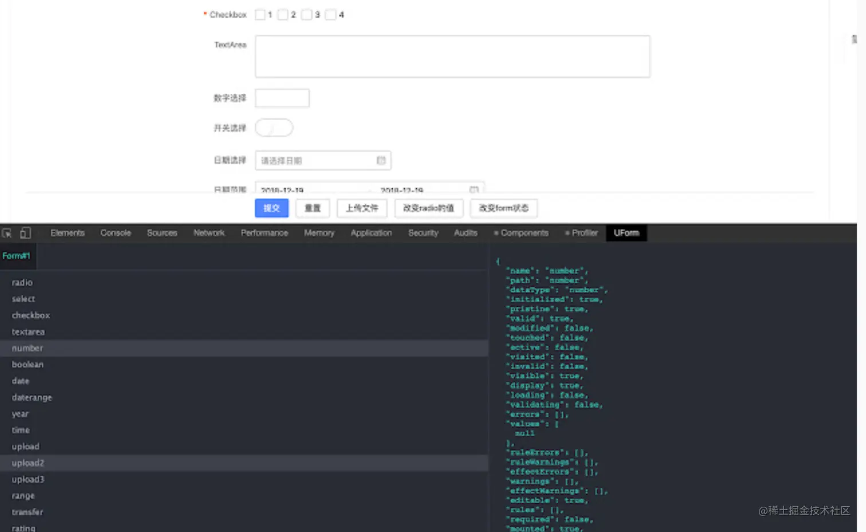The image size is (866, 532).
Task: Select upload2 in the form fields list
Action: tap(27, 463)
